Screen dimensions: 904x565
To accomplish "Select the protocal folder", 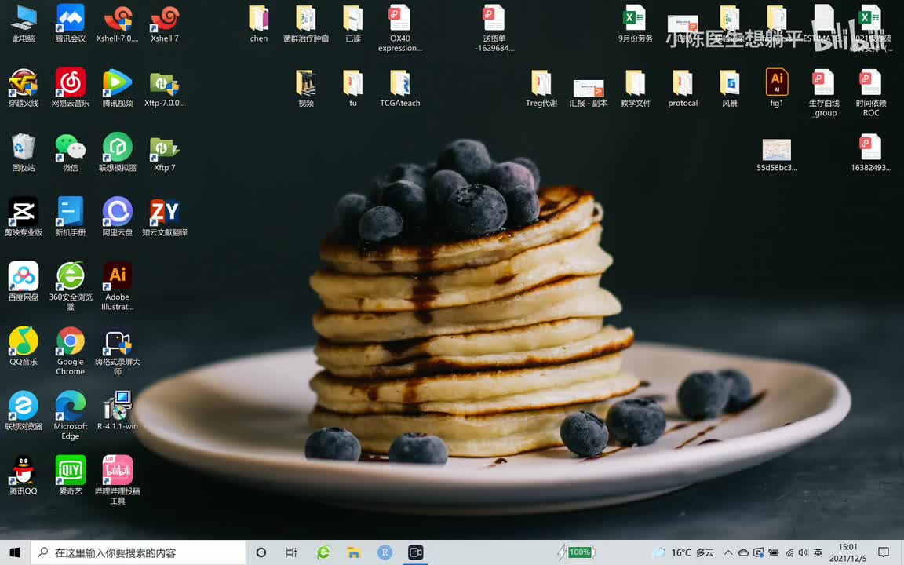I will pyautogui.click(x=683, y=88).
